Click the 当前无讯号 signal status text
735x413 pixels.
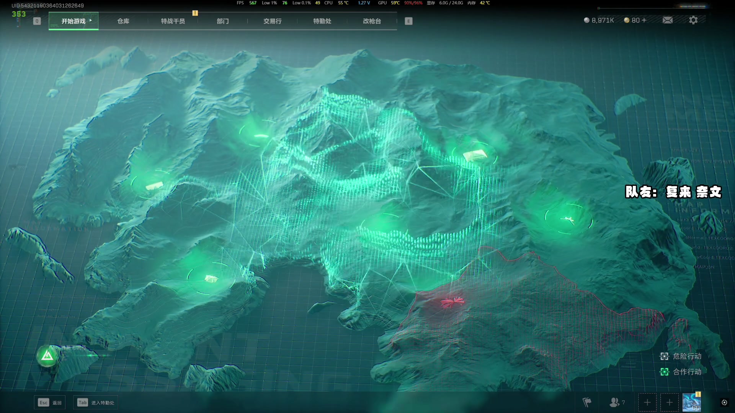[73, 348]
